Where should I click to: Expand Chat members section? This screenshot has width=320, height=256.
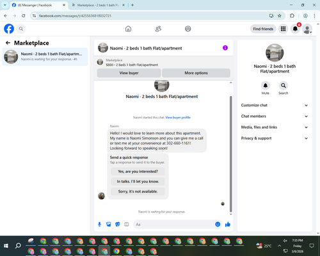(x=275, y=116)
